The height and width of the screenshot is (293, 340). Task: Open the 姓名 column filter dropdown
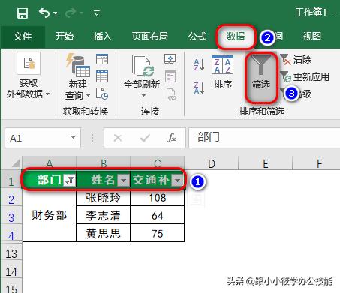[x=123, y=180]
